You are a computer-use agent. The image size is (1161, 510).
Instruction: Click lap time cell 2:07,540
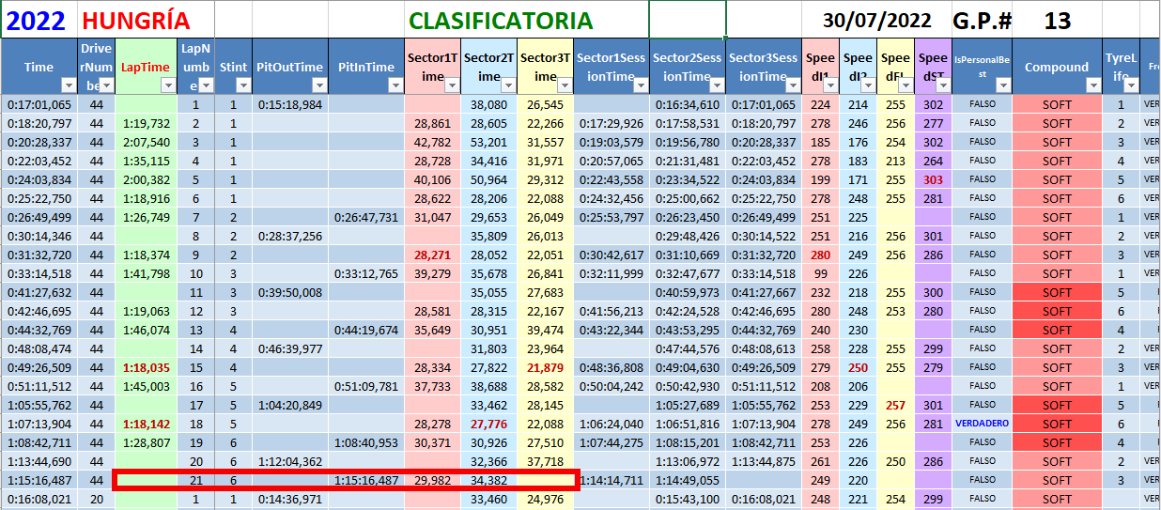tap(147, 142)
